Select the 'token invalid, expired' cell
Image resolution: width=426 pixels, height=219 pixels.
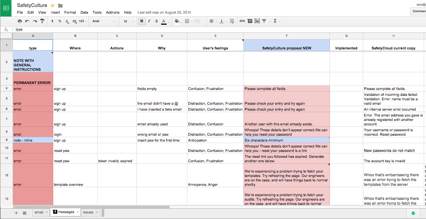point(117,158)
